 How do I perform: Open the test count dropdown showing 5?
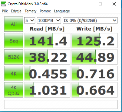[30, 20]
